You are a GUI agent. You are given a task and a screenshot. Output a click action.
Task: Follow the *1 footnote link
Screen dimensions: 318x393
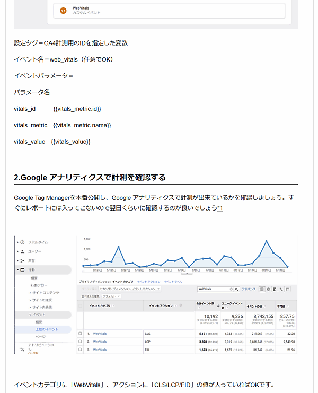coord(220,208)
